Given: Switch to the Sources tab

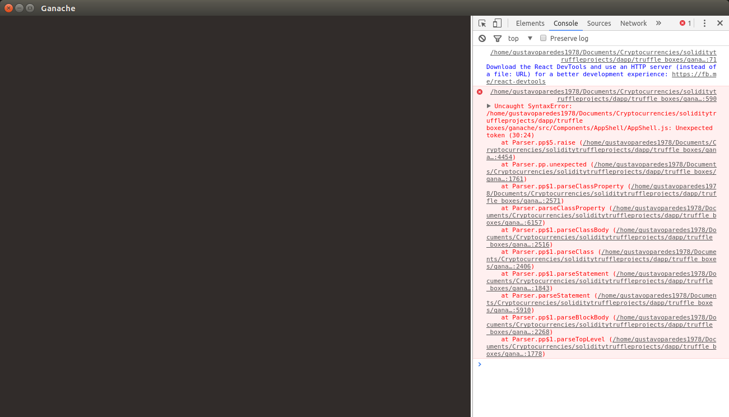Looking at the screenshot, I should pyautogui.click(x=599, y=23).
